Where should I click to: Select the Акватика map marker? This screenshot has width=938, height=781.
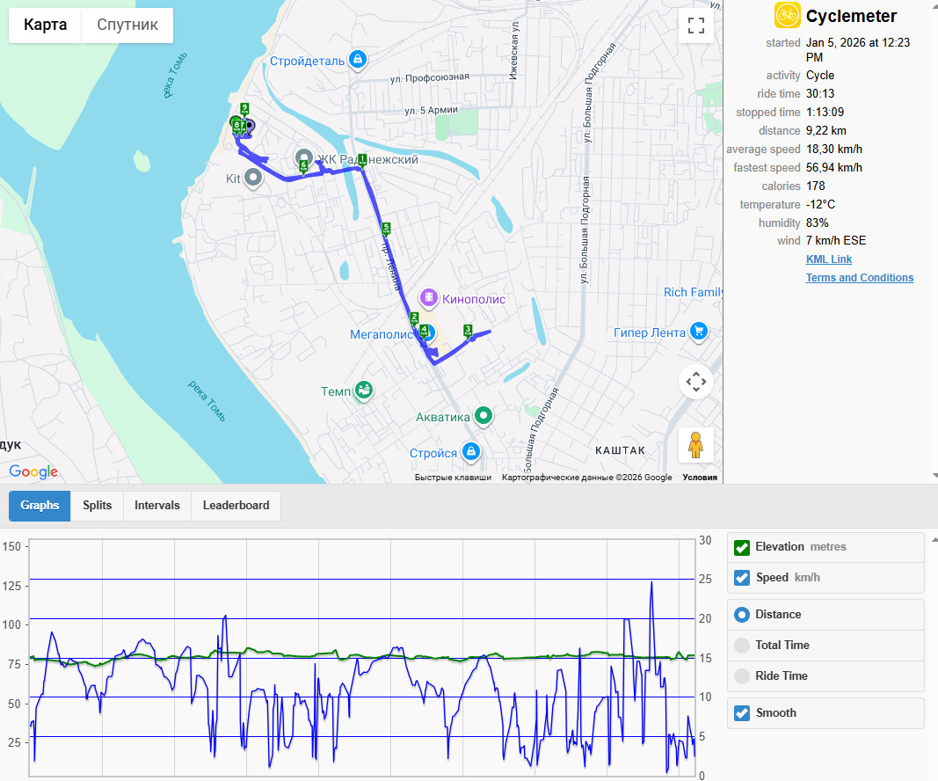pyautogui.click(x=484, y=416)
